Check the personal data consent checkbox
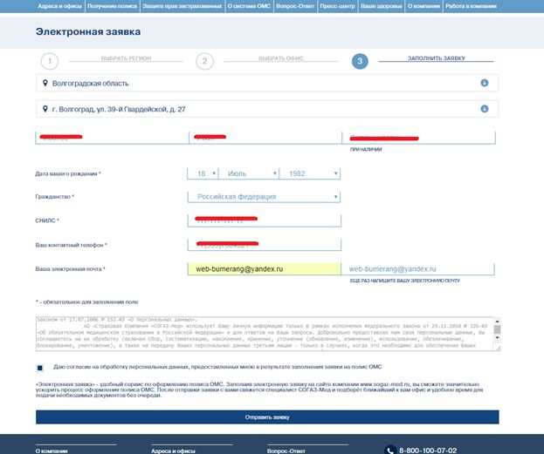 [x=40, y=369]
